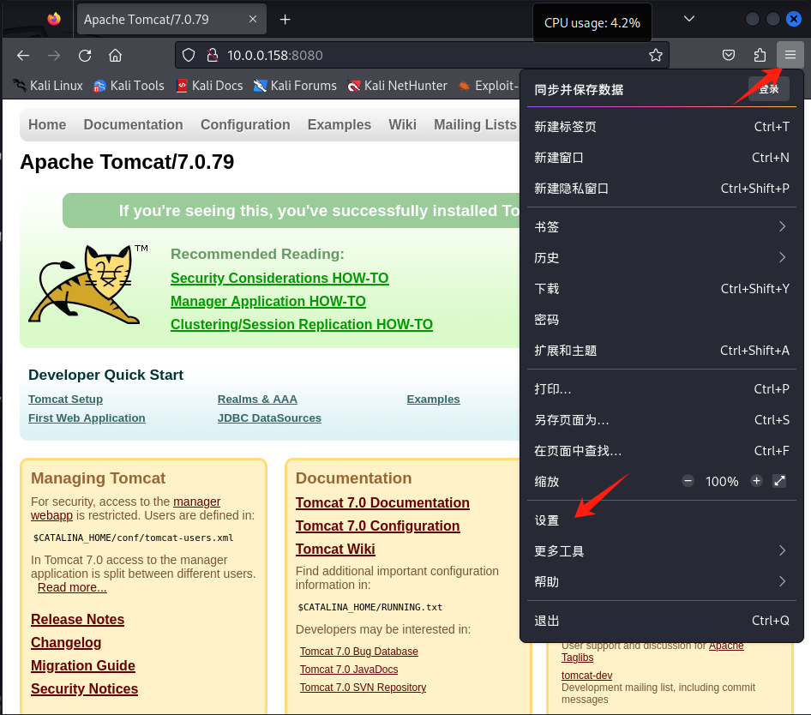This screenshot has width=811, height=715.
Task: Open the Release Notes link
Action: (77, 619)
